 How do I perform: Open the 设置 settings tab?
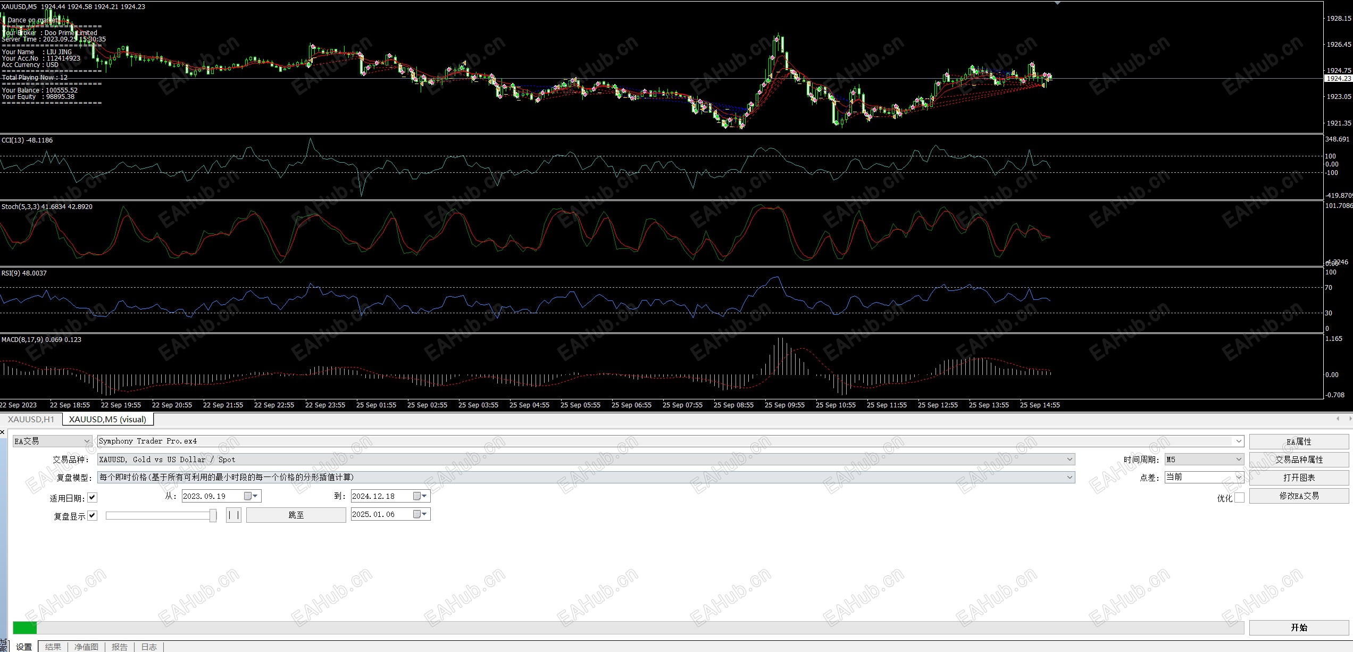coord(24,647)
